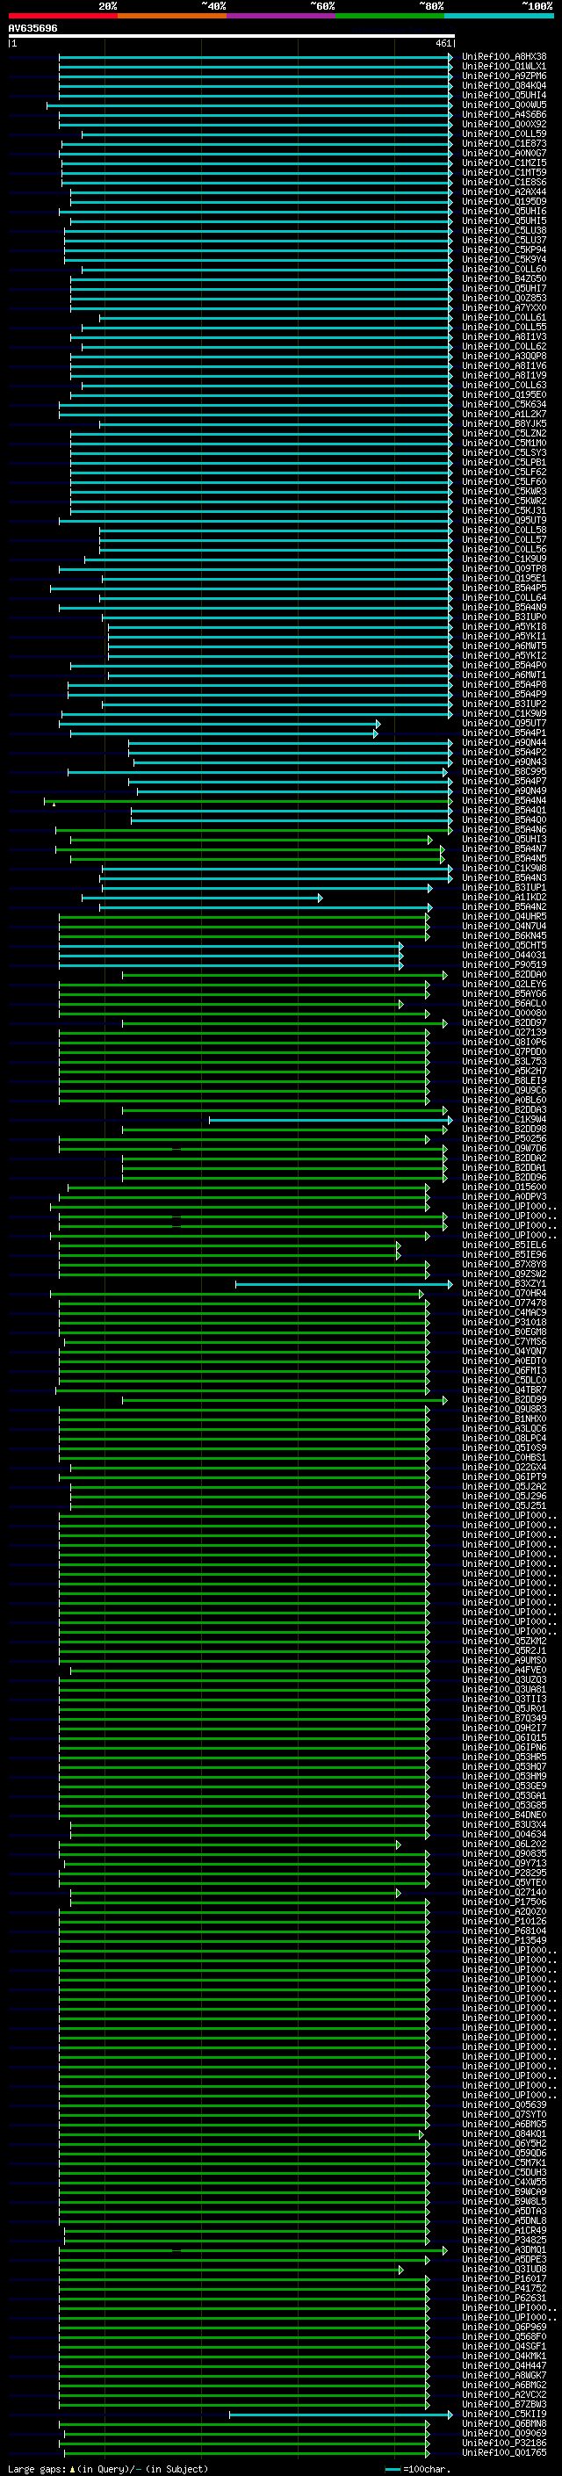Select hit label UniRef100_B4ZG50
This screenshot has width=562, height=2476.
click(x=504, y=278)
